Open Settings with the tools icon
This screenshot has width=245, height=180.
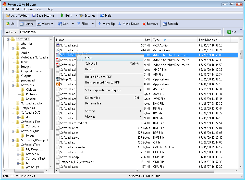click(81, 16)
